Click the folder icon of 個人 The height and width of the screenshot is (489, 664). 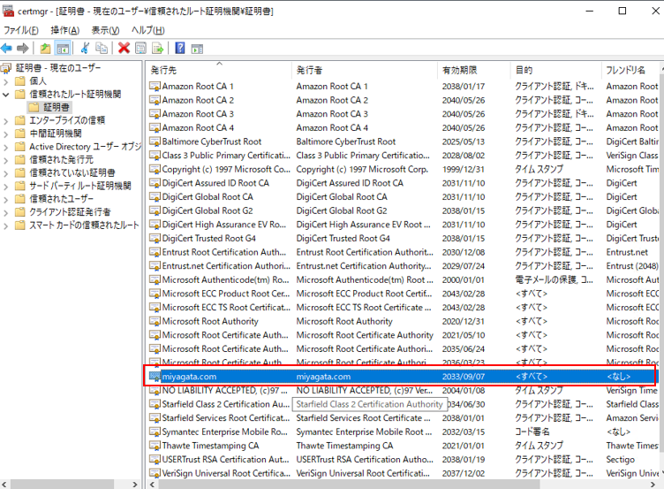click(x=20, y=81)
